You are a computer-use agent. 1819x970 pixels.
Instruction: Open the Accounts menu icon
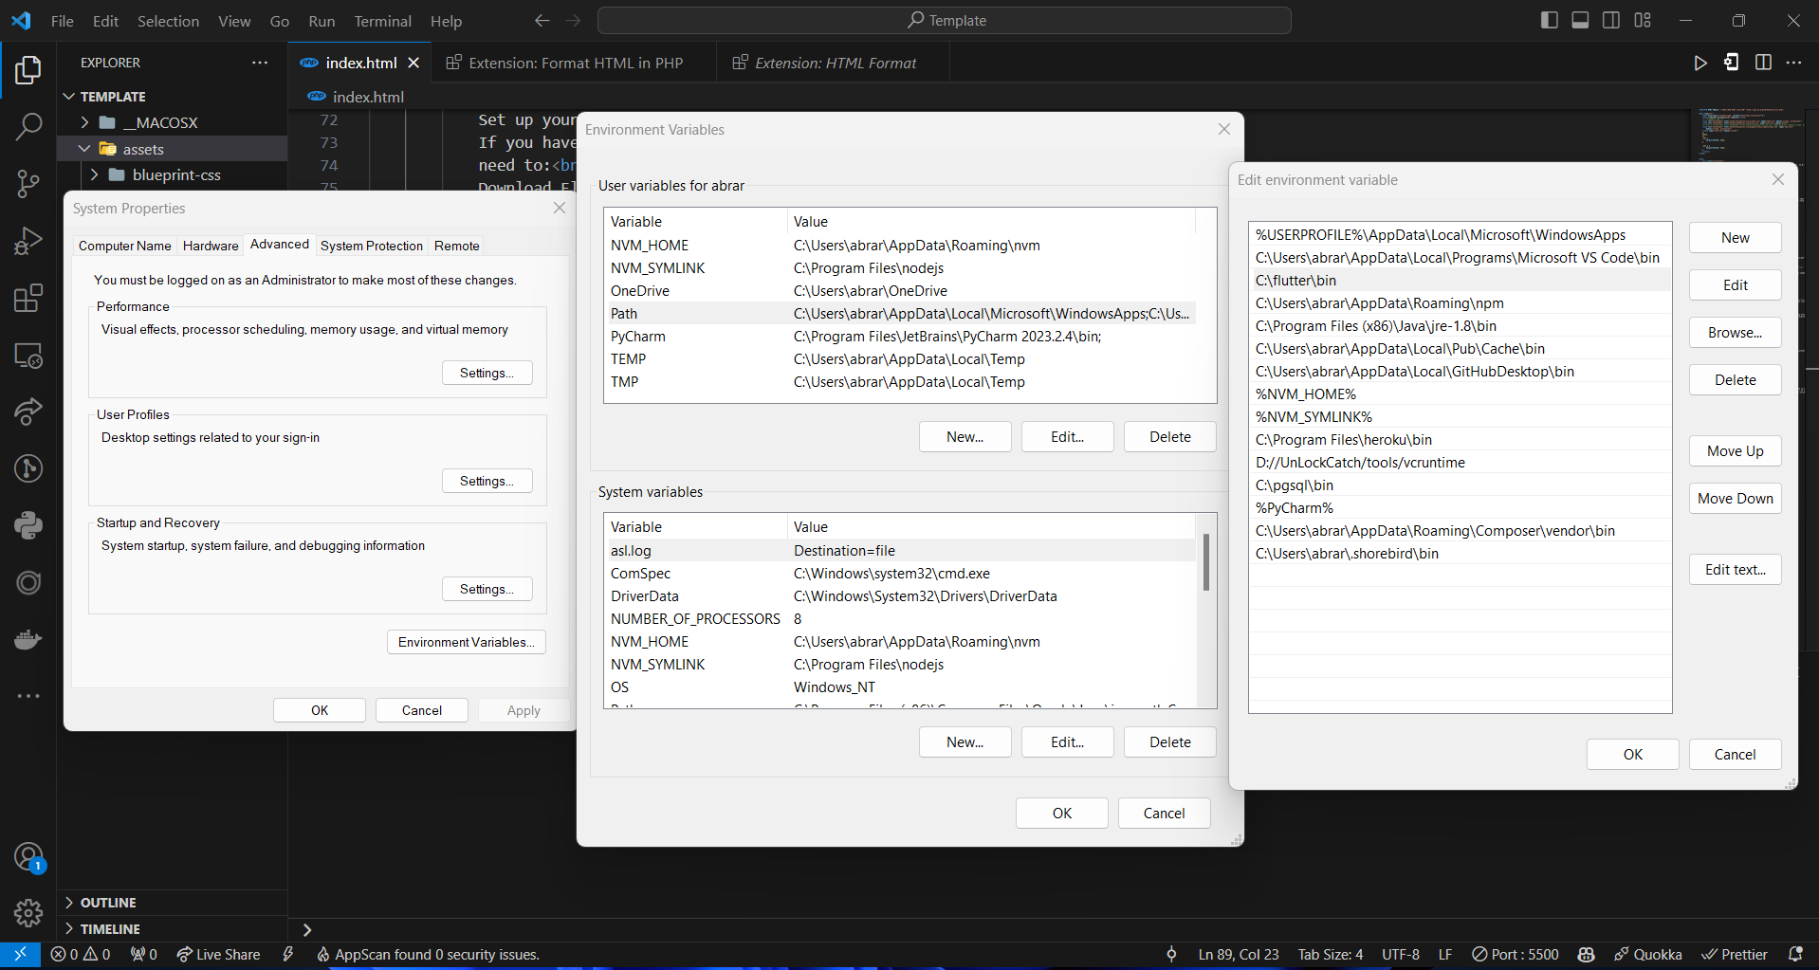28,856
